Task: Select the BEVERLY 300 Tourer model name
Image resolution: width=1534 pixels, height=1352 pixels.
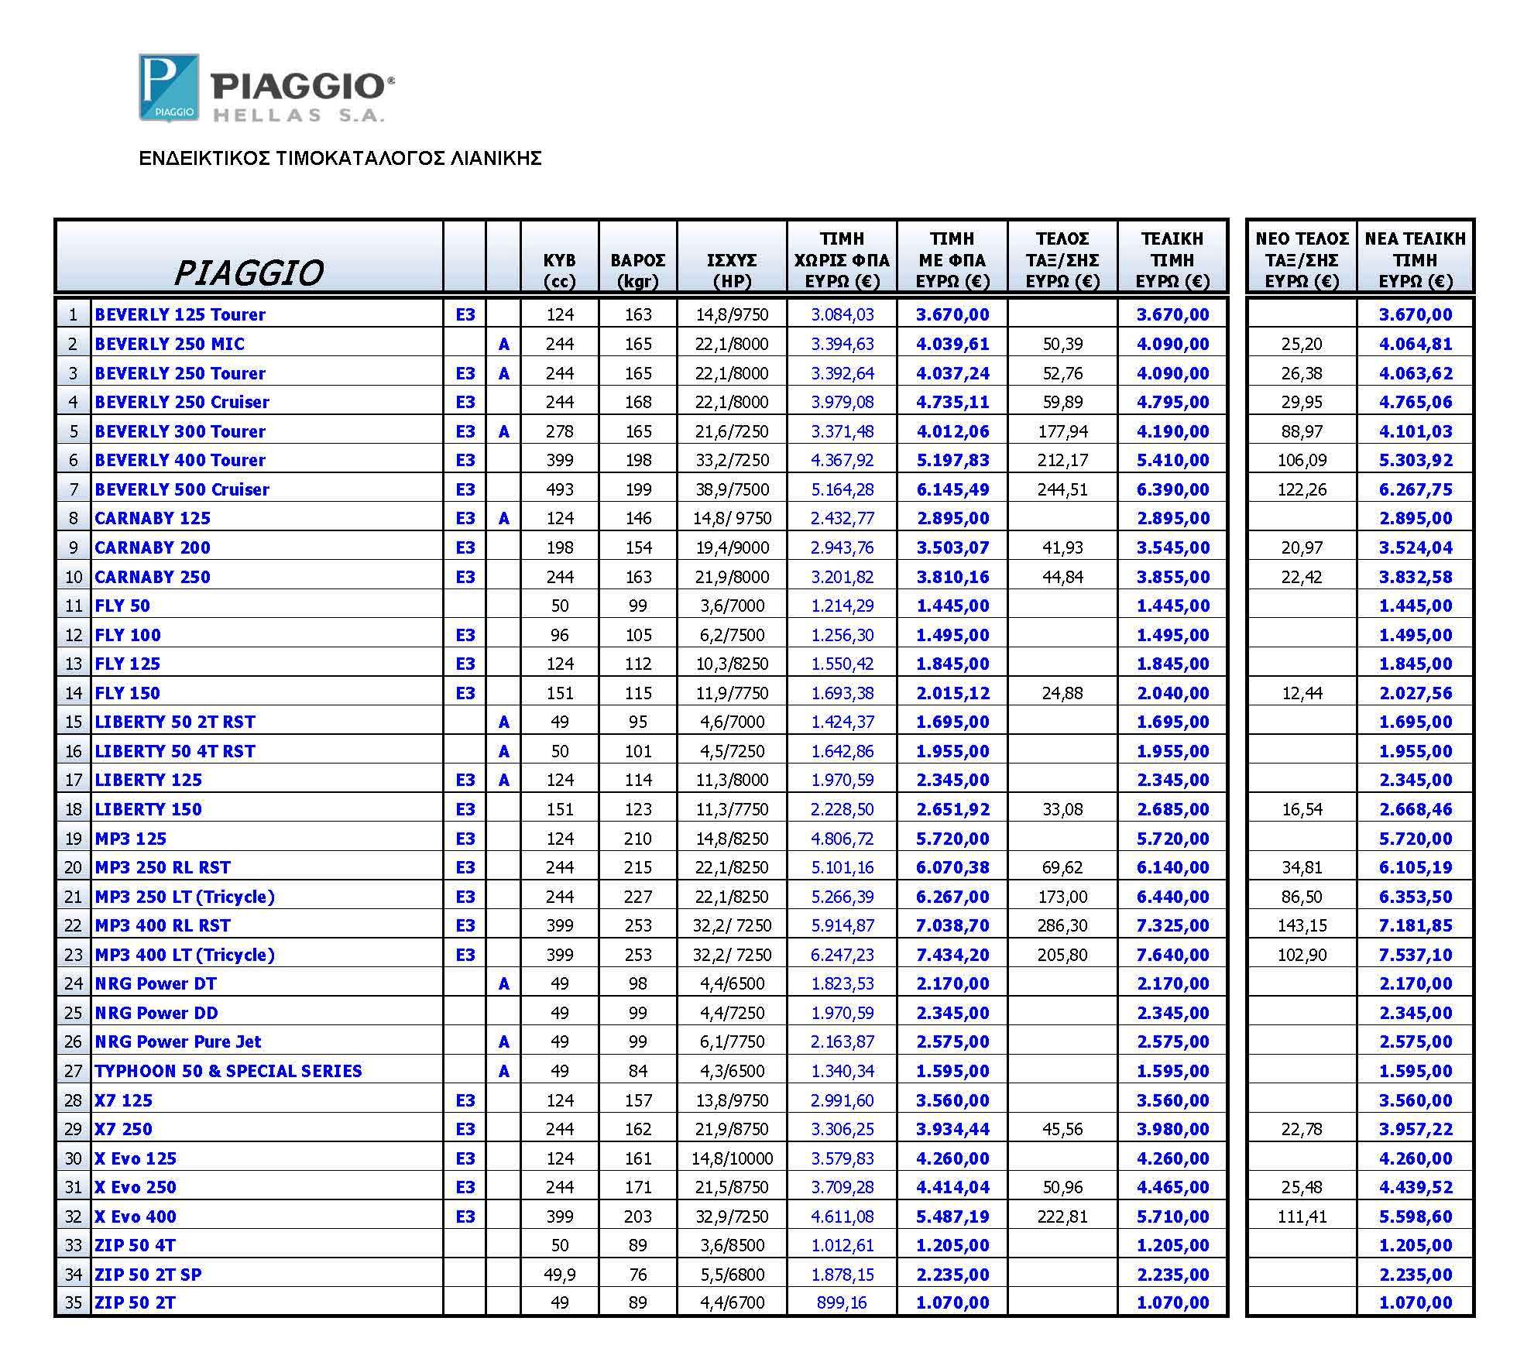Action: tap(180, 431)
